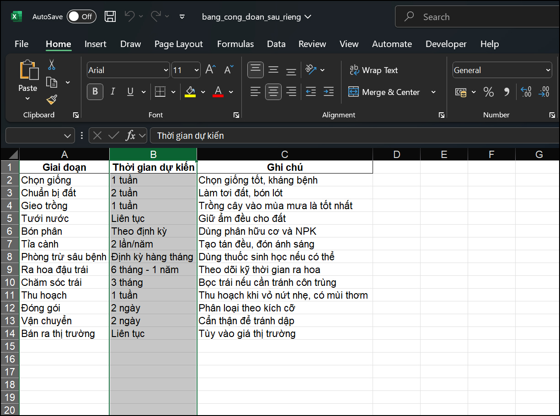Screen dimensions: 560x416
Task: Select the Format Painter brush icon
Action: (x=52, y=100)
